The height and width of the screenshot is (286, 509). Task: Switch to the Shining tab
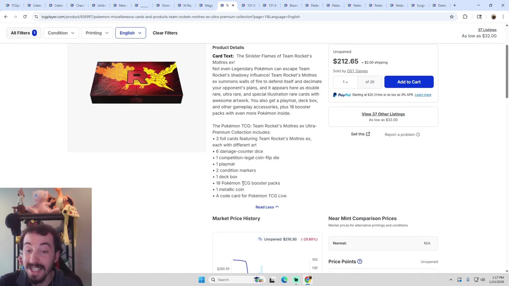tap(163, 6)
